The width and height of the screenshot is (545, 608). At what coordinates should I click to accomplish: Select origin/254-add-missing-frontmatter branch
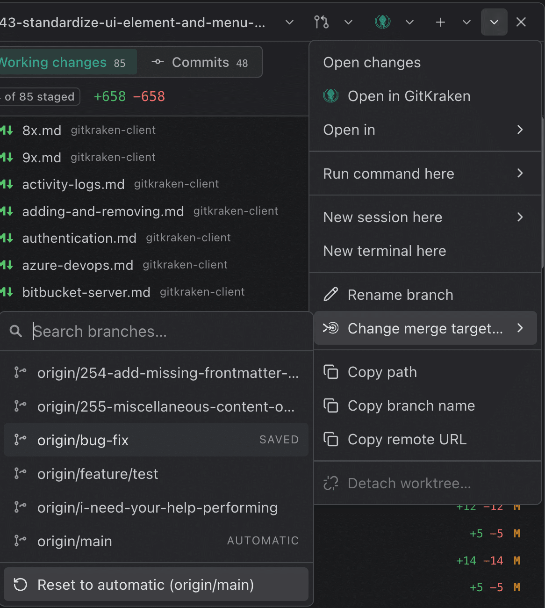pyautogui.click(x=156, y=373)
